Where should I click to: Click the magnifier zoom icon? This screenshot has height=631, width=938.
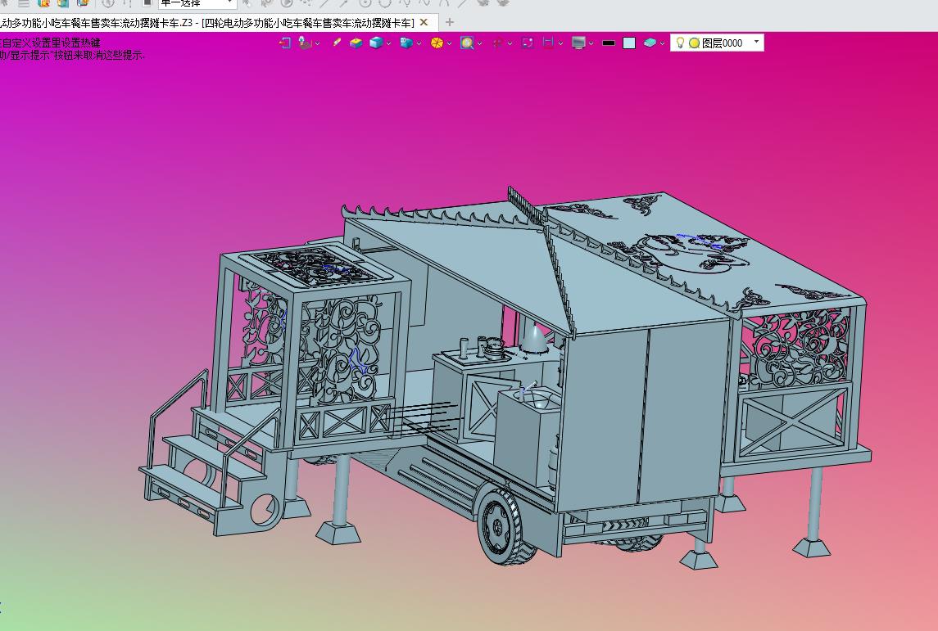pos(467,43)
